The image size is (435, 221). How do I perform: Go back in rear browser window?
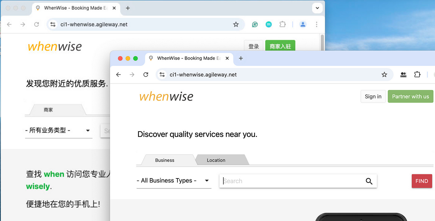(9, 24)
